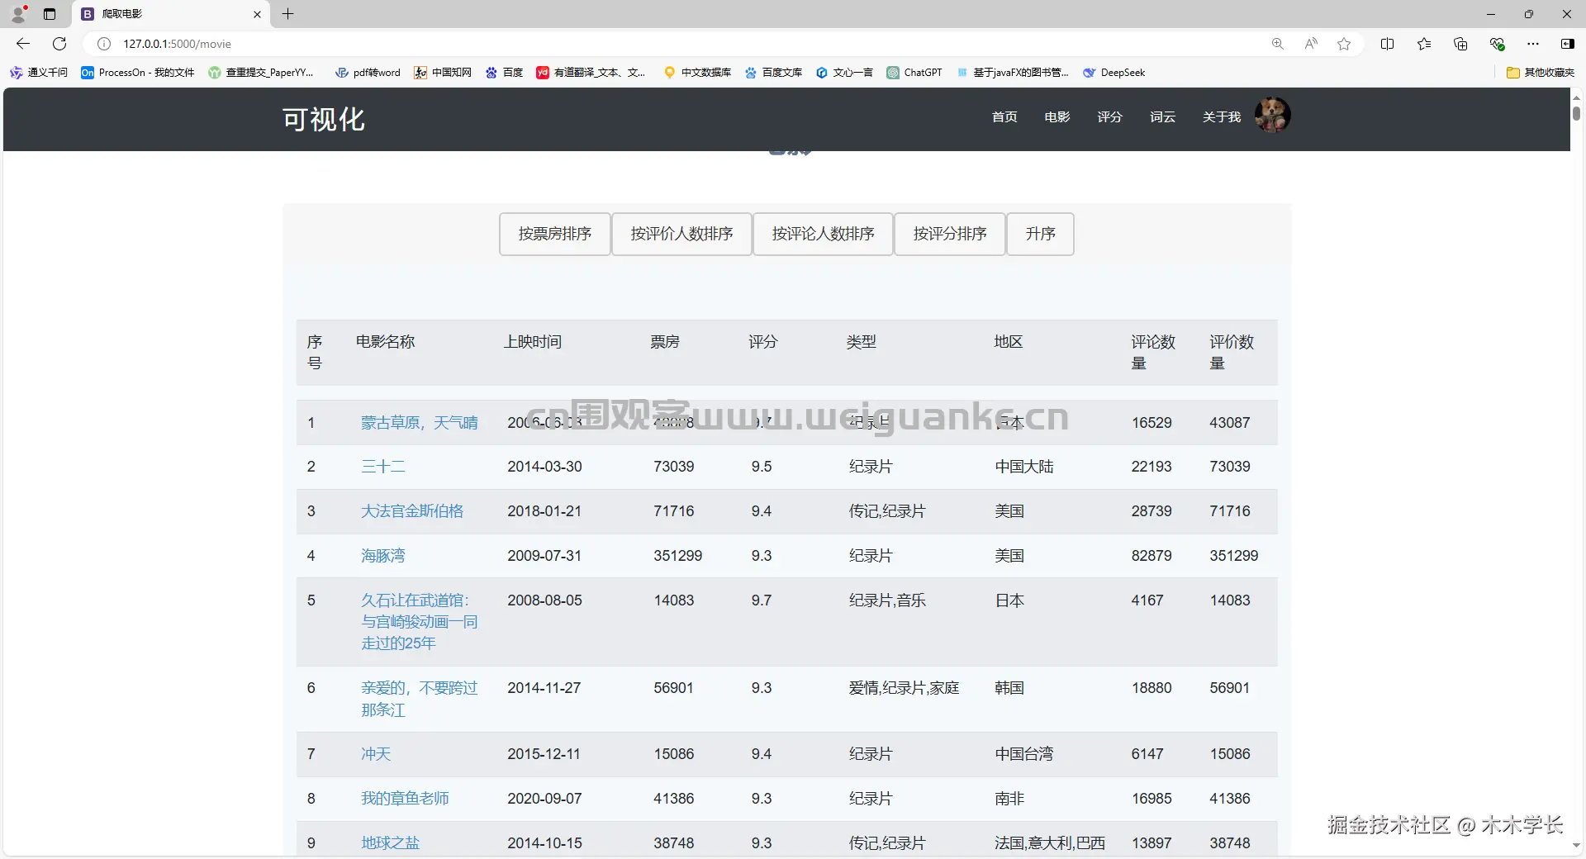Click the 上映时间 column header
1586x859 pixels.
pyautogui.click(x=533, y=342)
